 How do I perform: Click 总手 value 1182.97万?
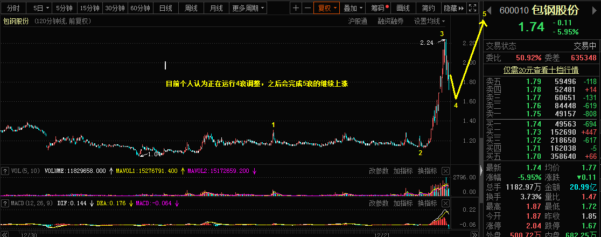523,187
